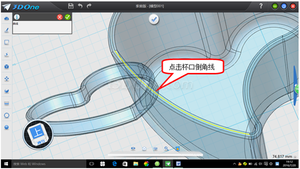
Task: Open Microsoft Edge from the taskbar
Action: pyautogui.click(x=114, y=163)
